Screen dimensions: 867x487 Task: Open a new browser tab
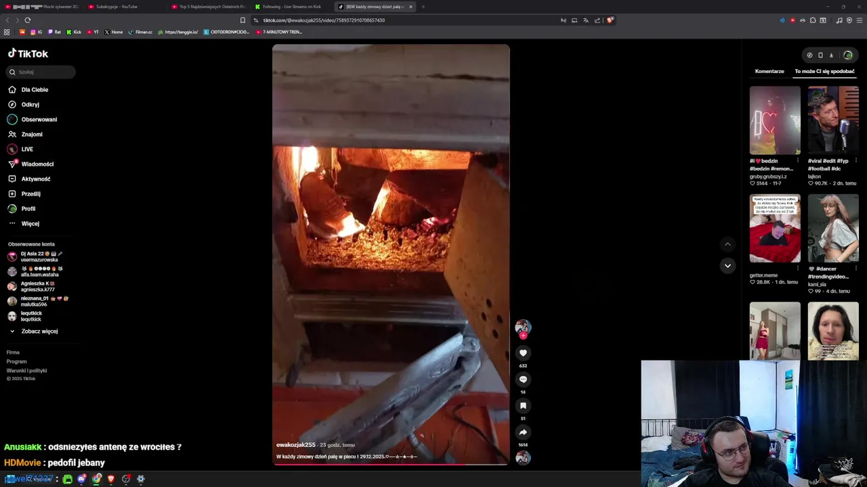pyautogui.click(x=423, y=7)
